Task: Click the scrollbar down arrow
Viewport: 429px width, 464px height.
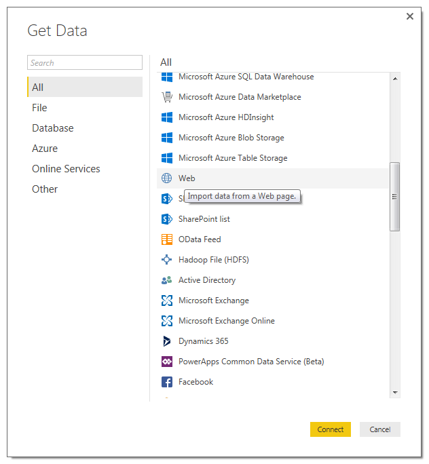Action: tap(395, 392)
